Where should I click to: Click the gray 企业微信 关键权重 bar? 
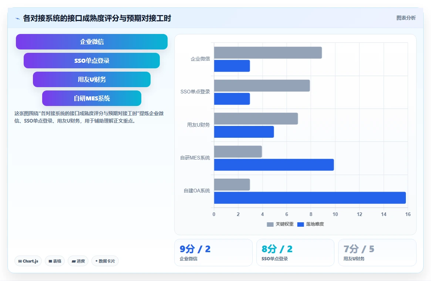pos(268,53)
